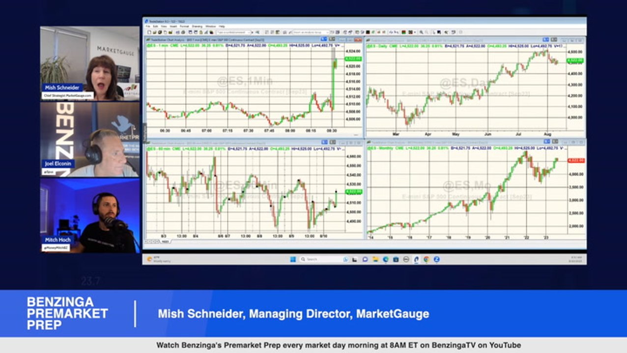Click the Benzinga Premarket Prep logo text
Screen dimensions: 627x353
coord(67,313)
